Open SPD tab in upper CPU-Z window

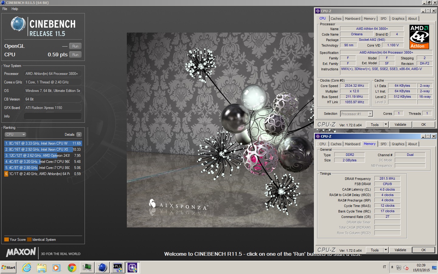click(x=384, y=19)
